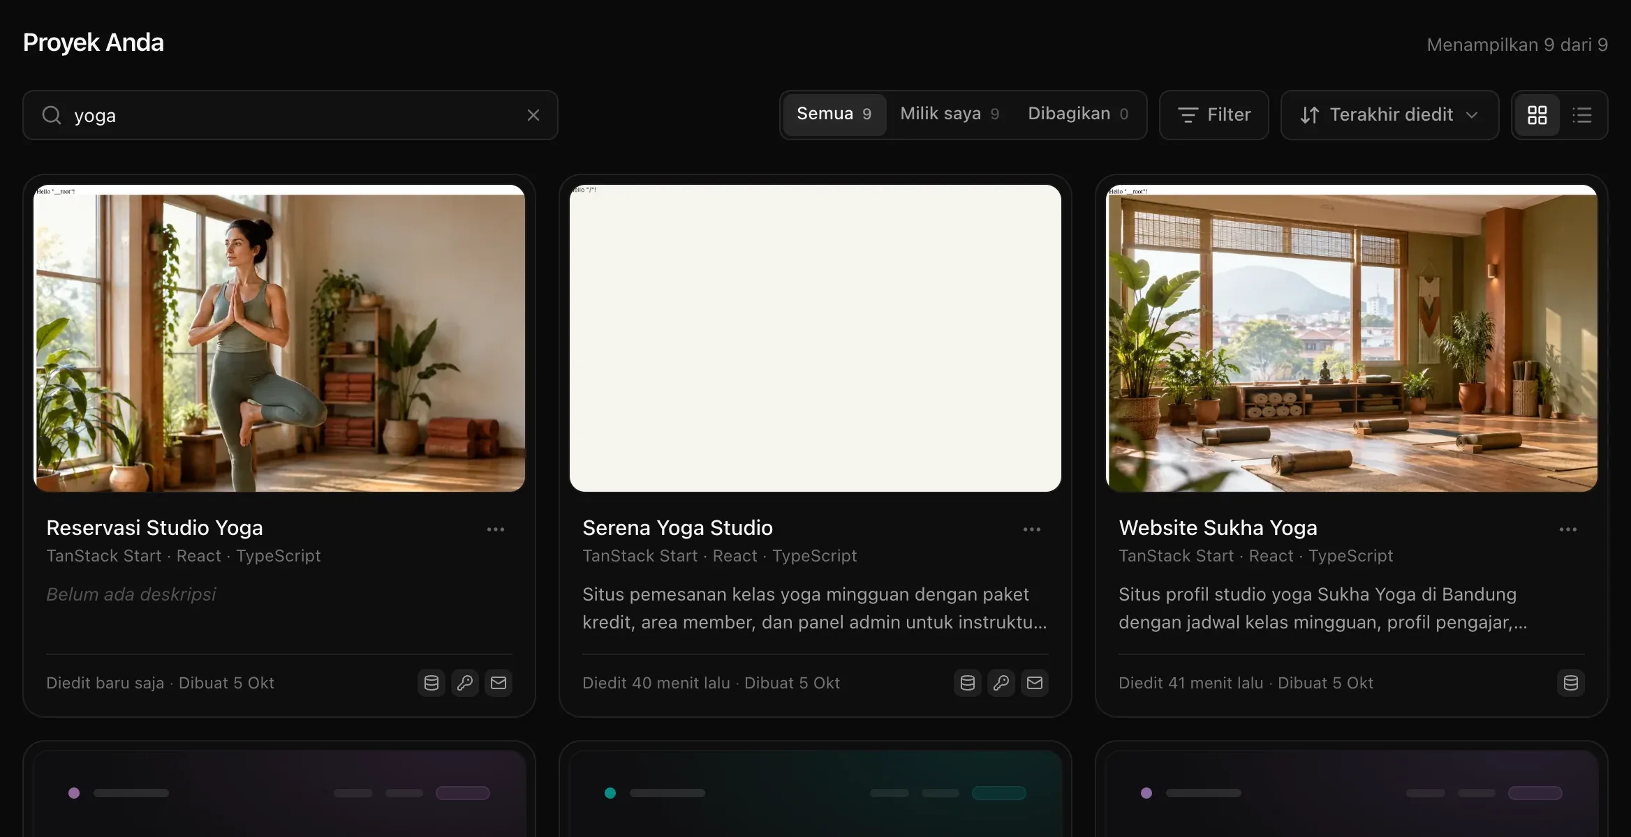The height and width of the screenshot is (837, 1631).
Task: Click mail icon on Reservasi Studio Yoga
Action: 499,683
